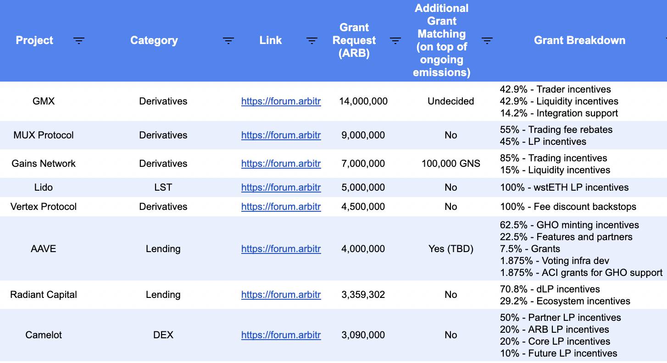Image resolution: width=667 pixels, height=363 pixels.
Task: Open the Additional Grant Matching filter
Action: tap(487, 41)
